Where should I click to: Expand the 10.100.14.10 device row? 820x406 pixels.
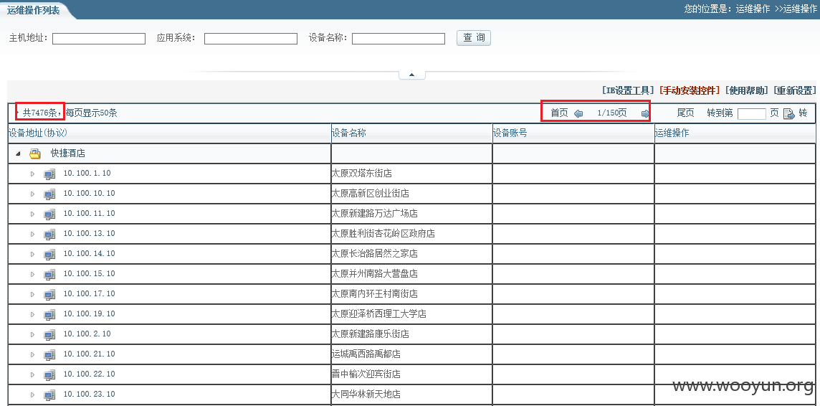(32, 254)
